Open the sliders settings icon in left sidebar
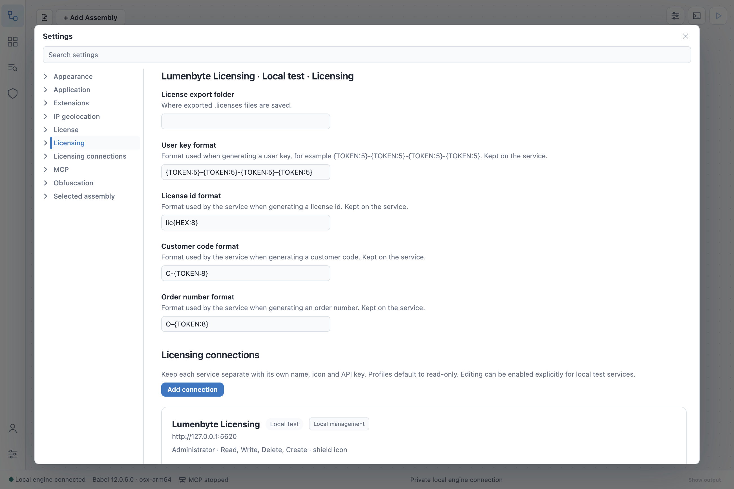 coord(12,454)
